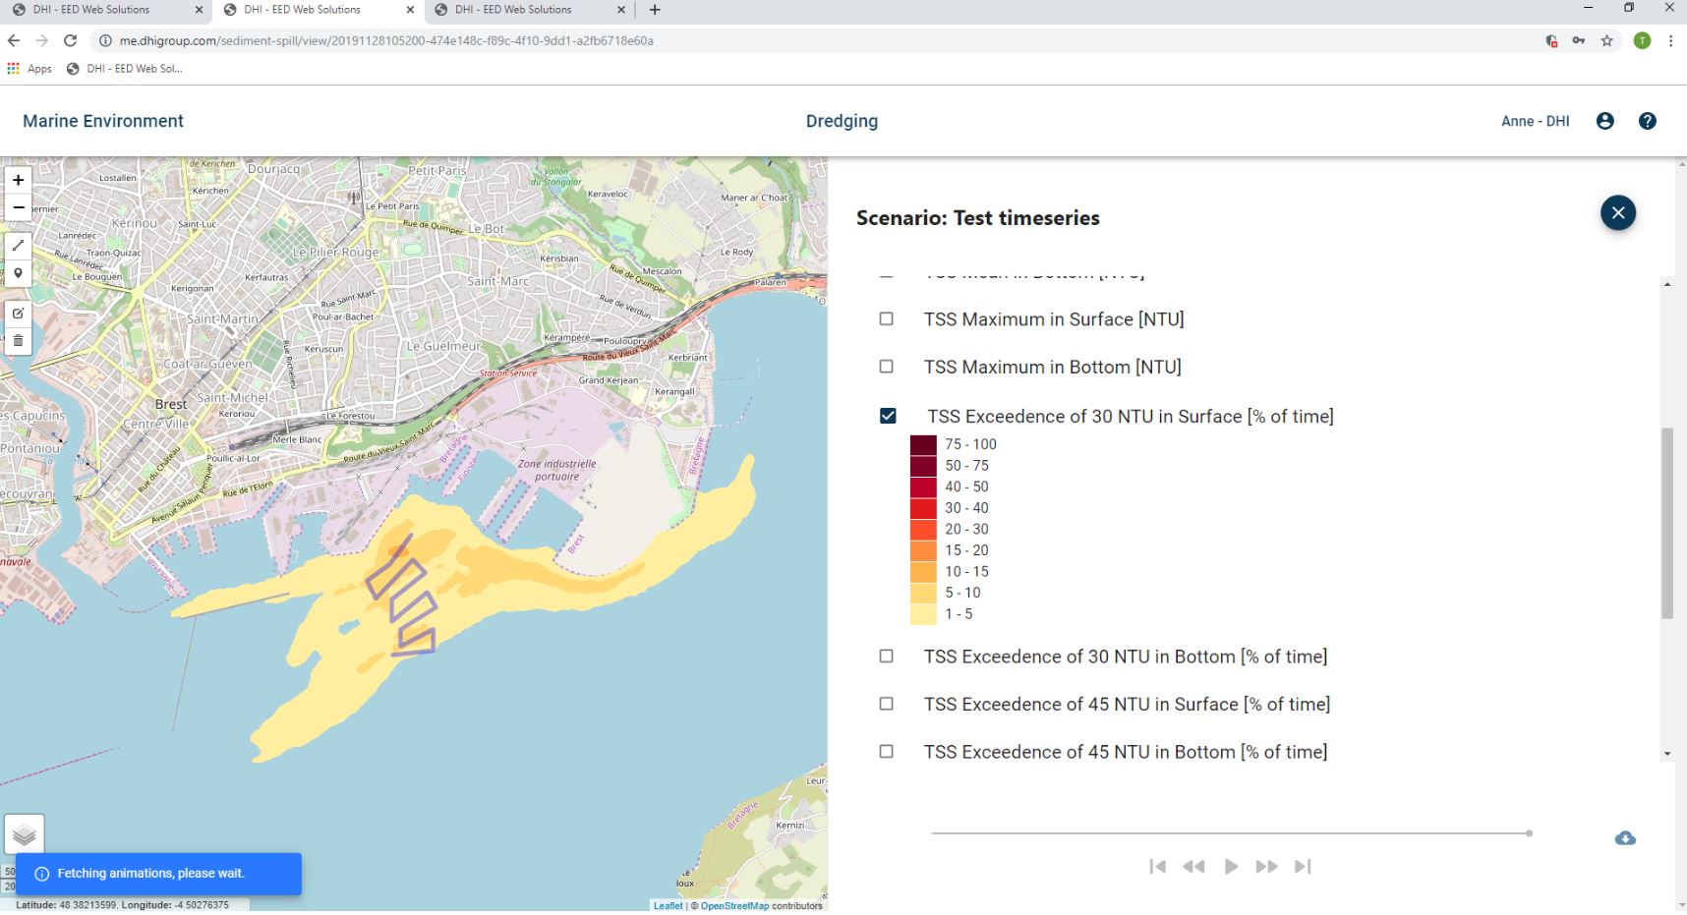
Task: Click the animation timeline slider handle
Action: pos(1529,833)
